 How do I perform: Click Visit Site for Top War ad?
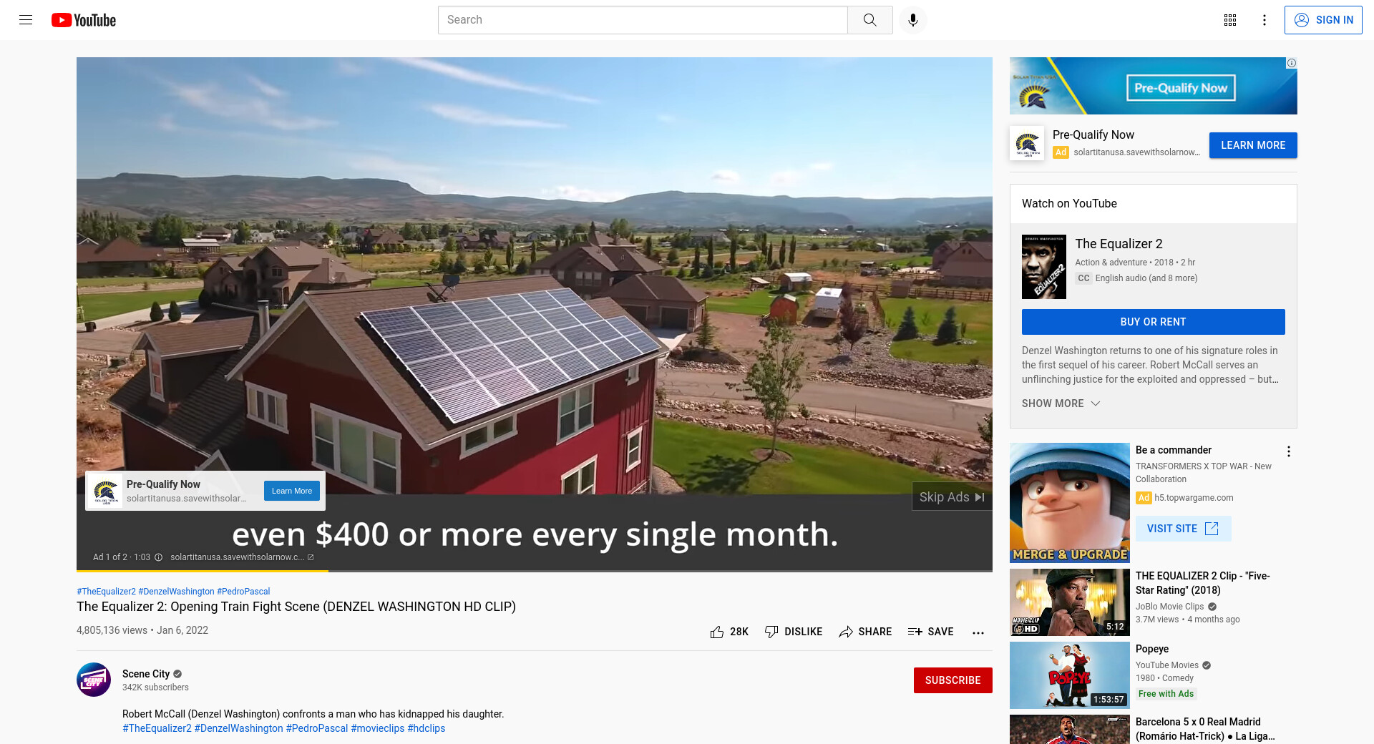1183,529
